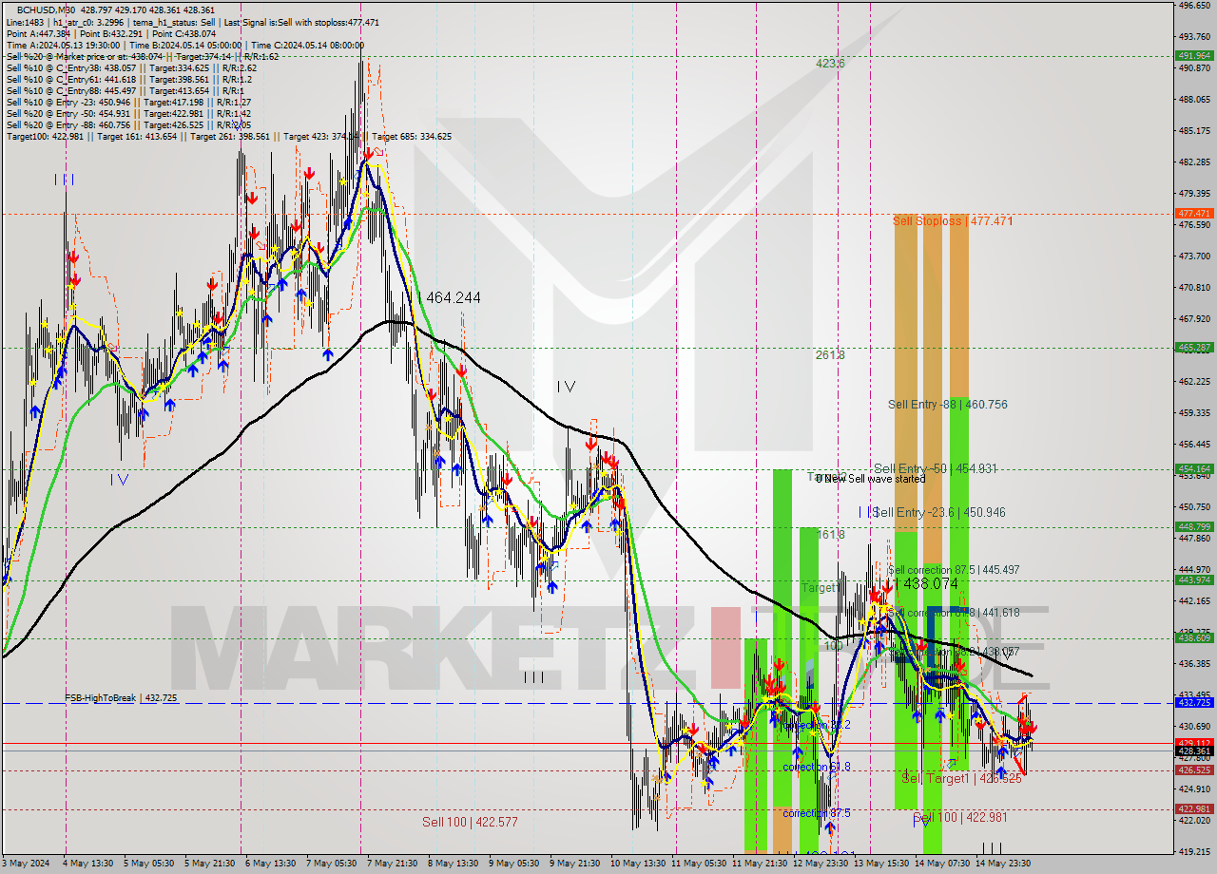Screen dimensions: 1217x874
Task: Click the 'Sell Entry -50 | 454.931' label
Action: [936, 469]
